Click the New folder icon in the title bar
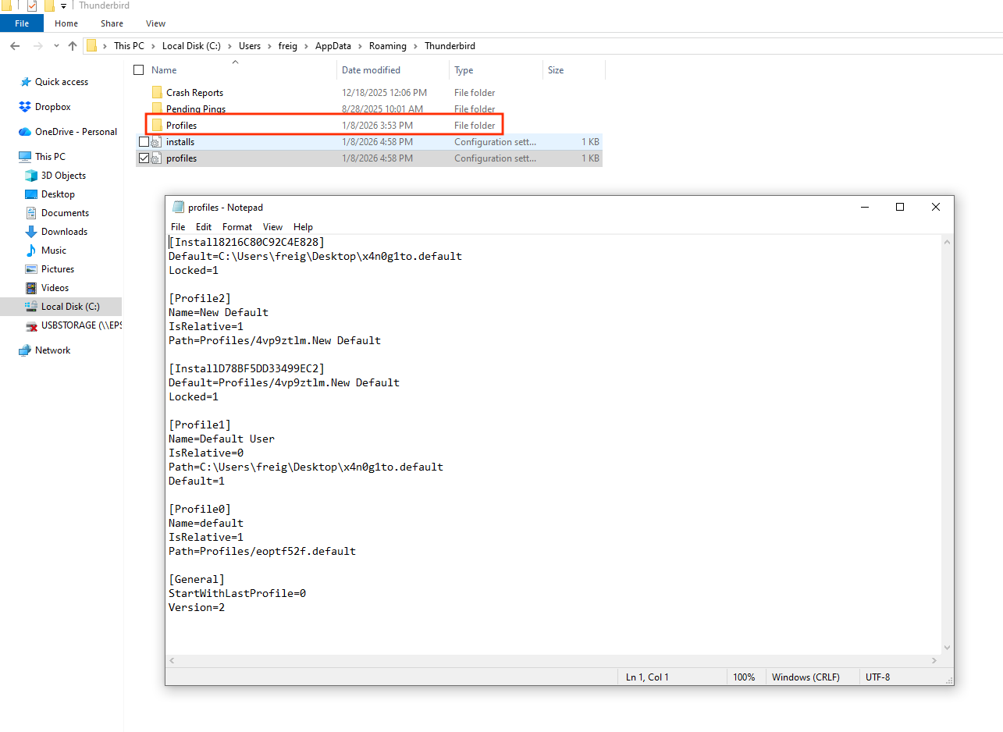This screenshot has width=1003, height=732. (49, 5)
